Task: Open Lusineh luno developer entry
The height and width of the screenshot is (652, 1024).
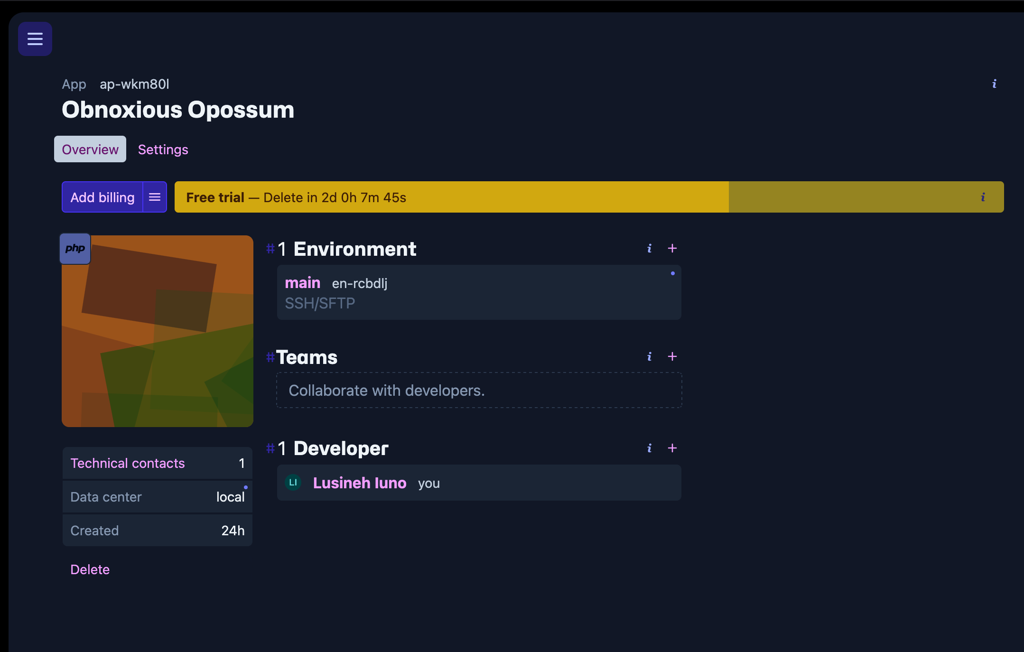Action: [360, 483]
